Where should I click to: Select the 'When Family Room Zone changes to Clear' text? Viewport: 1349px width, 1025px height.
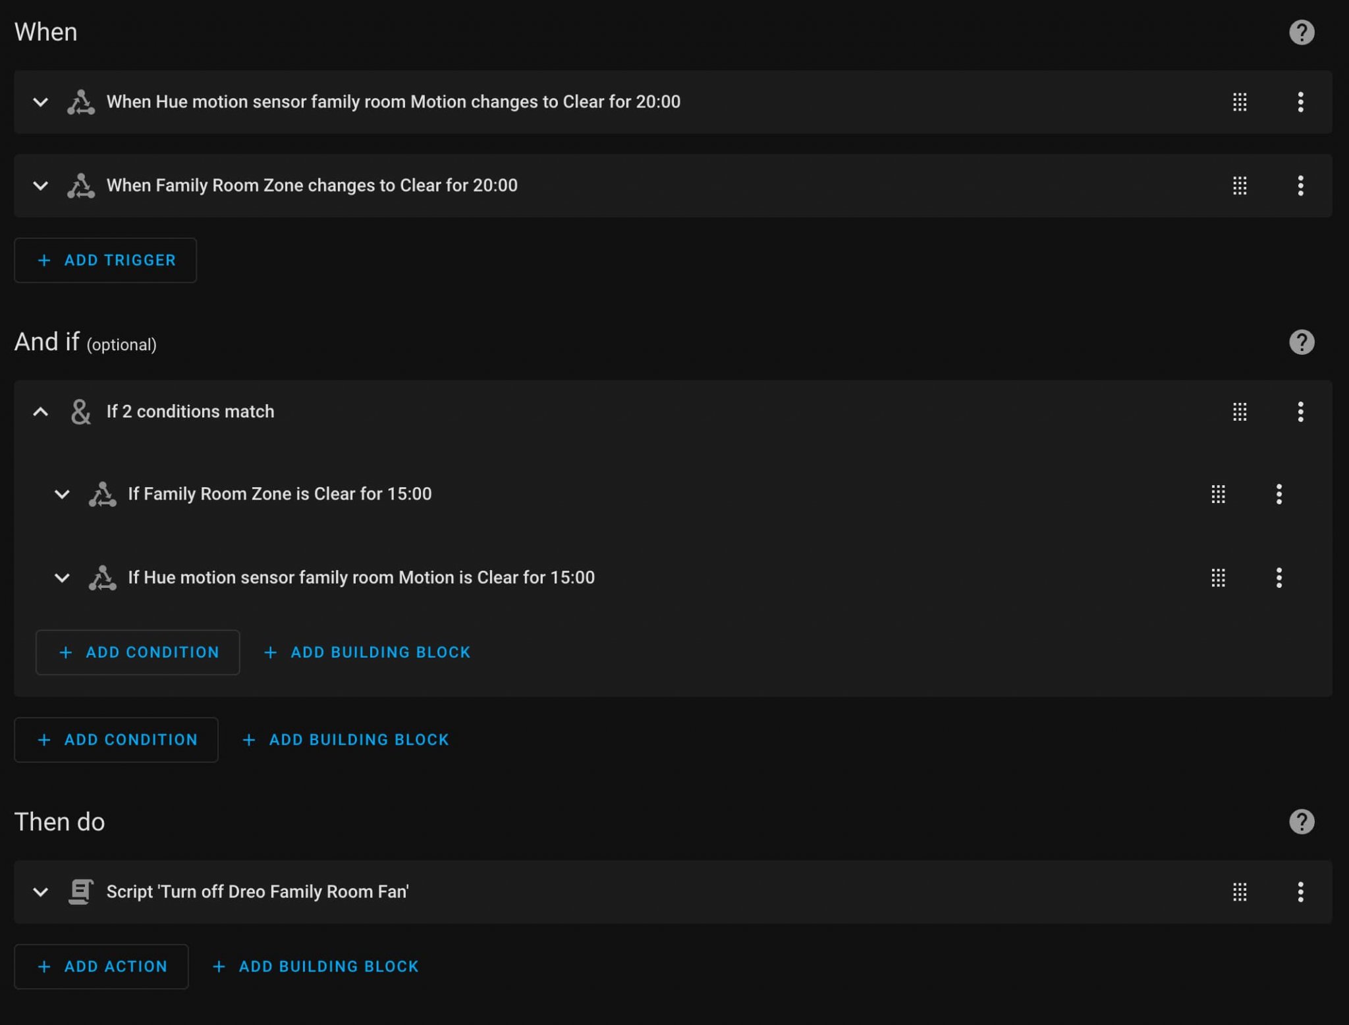[312, 186]
